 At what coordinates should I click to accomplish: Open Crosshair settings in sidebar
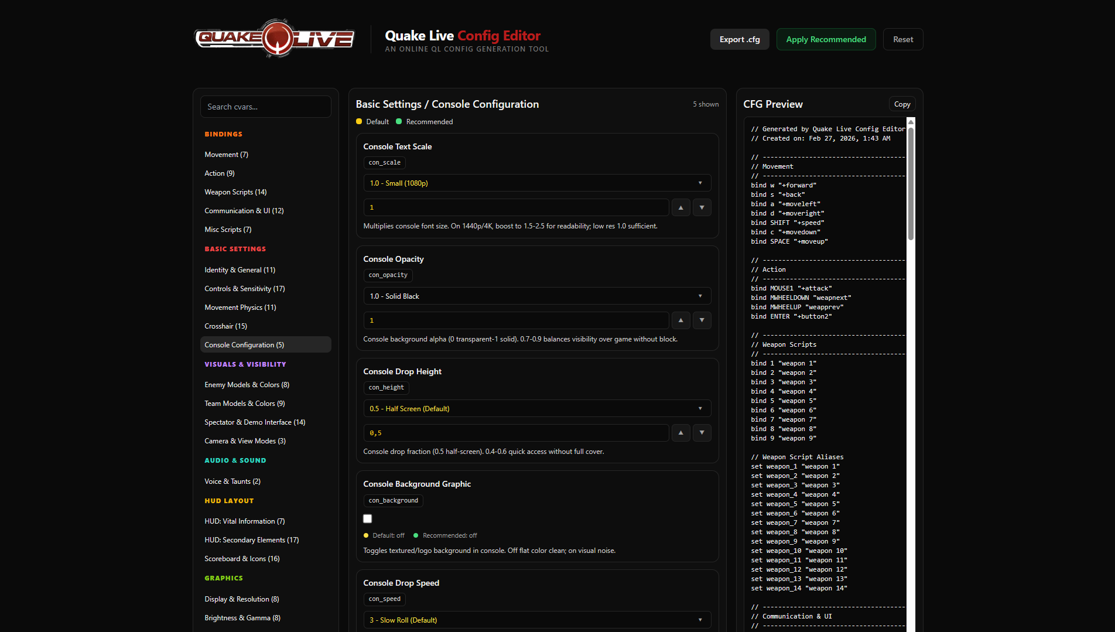click(x=225, y=326)
